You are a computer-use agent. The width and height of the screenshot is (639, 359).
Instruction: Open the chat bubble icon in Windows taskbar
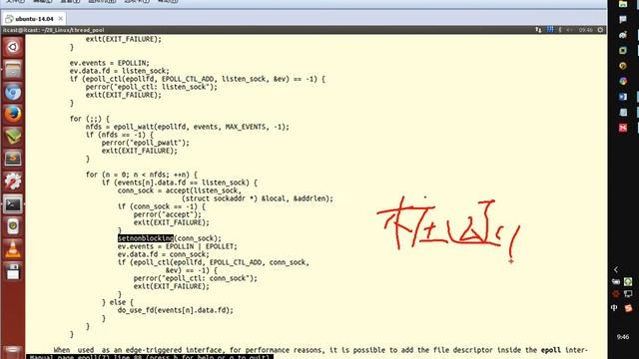click(x=623, y=20)
